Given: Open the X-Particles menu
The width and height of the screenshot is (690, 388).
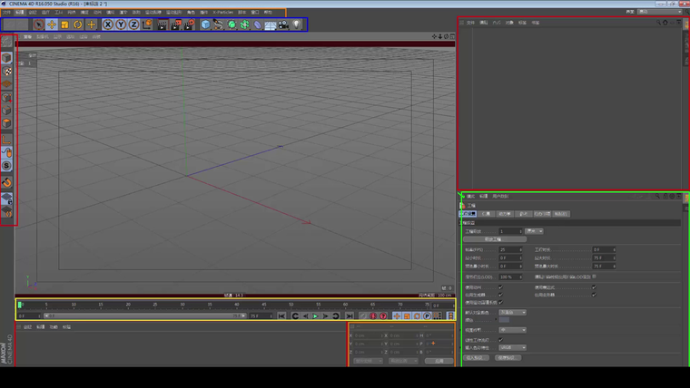Looking at the screenshot, I should 223,12.
